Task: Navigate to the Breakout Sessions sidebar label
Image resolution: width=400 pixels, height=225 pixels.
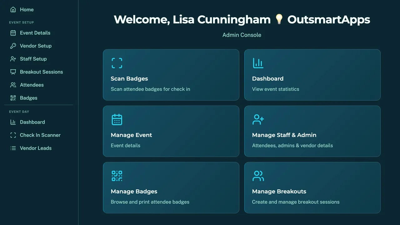Action: (42, 72)
